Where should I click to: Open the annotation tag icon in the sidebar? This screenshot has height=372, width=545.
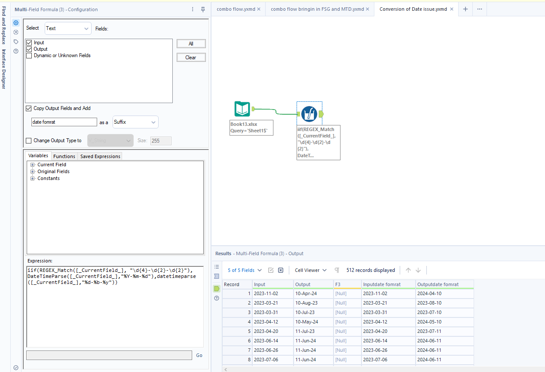[x=16, y=42]
